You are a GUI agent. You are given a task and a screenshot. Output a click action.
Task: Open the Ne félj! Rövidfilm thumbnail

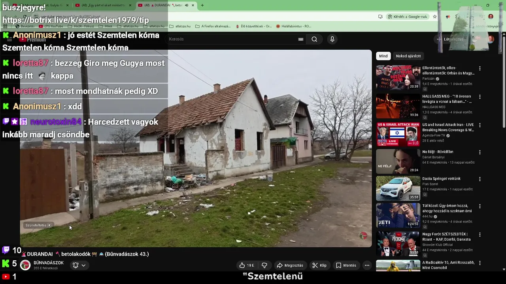click(x=398, y=161)
